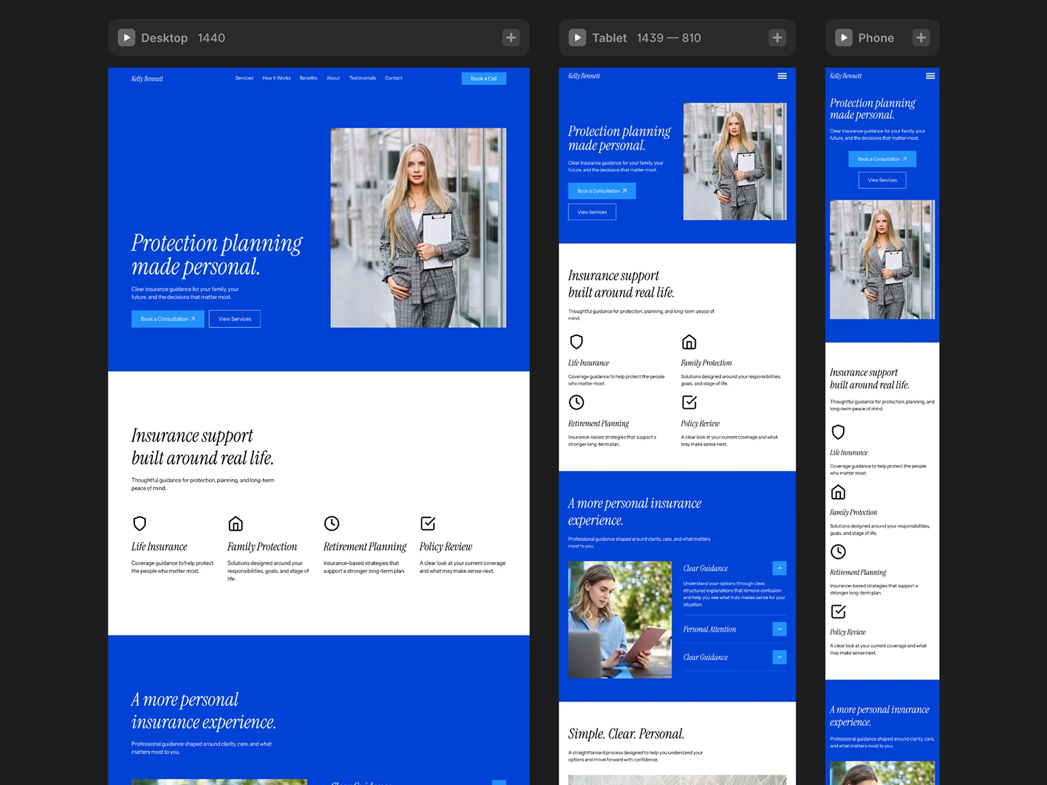Screen dimensions: 1047x785
Task: Click desktop View Services button
Action: (235, 319)
